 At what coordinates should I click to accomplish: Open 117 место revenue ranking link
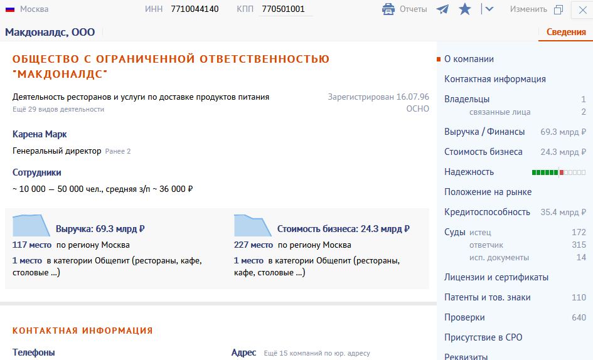coord(32,245)
